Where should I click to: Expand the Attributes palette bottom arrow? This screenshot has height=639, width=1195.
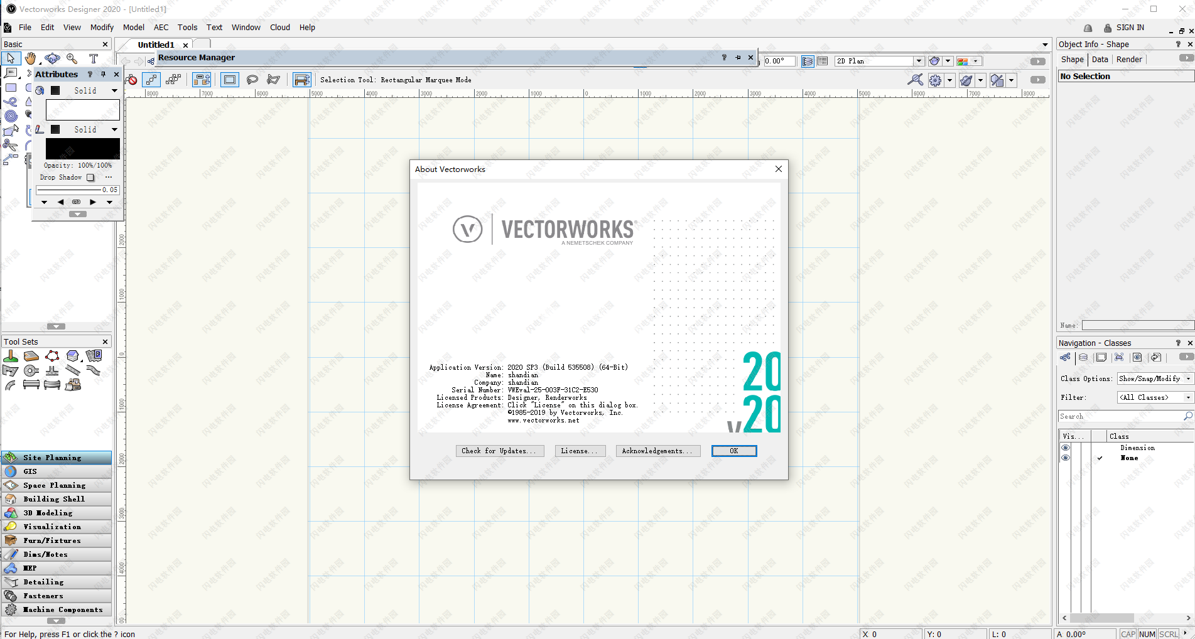(x=78, y=214)
